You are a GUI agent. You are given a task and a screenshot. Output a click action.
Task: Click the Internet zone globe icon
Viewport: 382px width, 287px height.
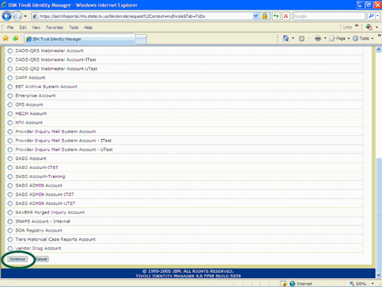(292, 283)
